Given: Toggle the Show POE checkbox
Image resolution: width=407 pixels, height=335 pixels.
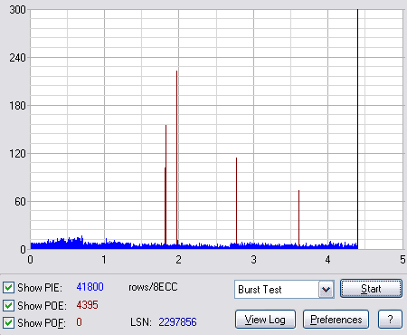Looking at the screenshot, I should click(x=8, y=305).
